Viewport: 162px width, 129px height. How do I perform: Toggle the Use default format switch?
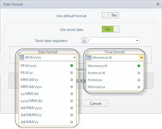(x=110, y=15)
